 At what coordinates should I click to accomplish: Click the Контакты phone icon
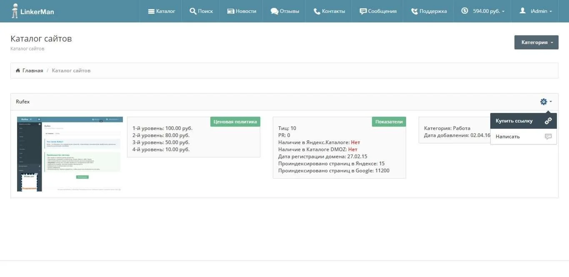317,11
